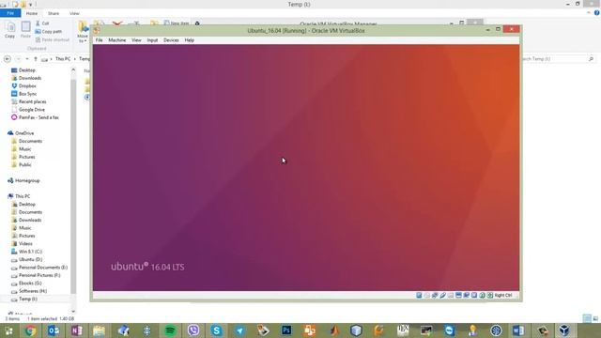Click the Explorer Help question mark icon
Image resolution: width=601 pixels, height=338 pixels.
(597, 13)
